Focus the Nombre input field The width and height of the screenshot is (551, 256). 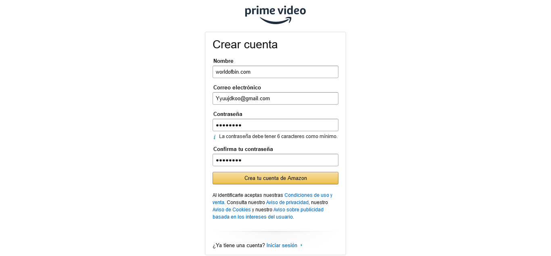click(275, 72)
